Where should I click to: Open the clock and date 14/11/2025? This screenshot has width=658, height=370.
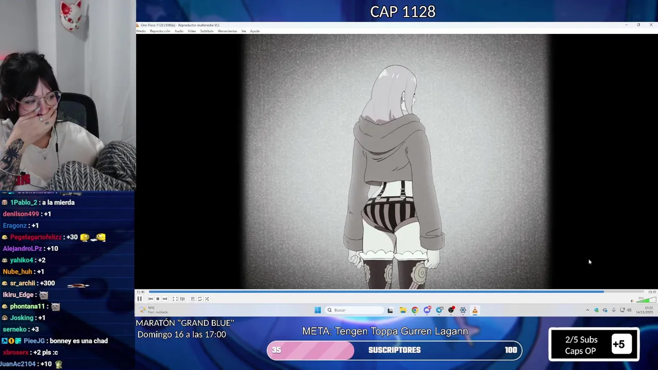click(x=644, y=310)
